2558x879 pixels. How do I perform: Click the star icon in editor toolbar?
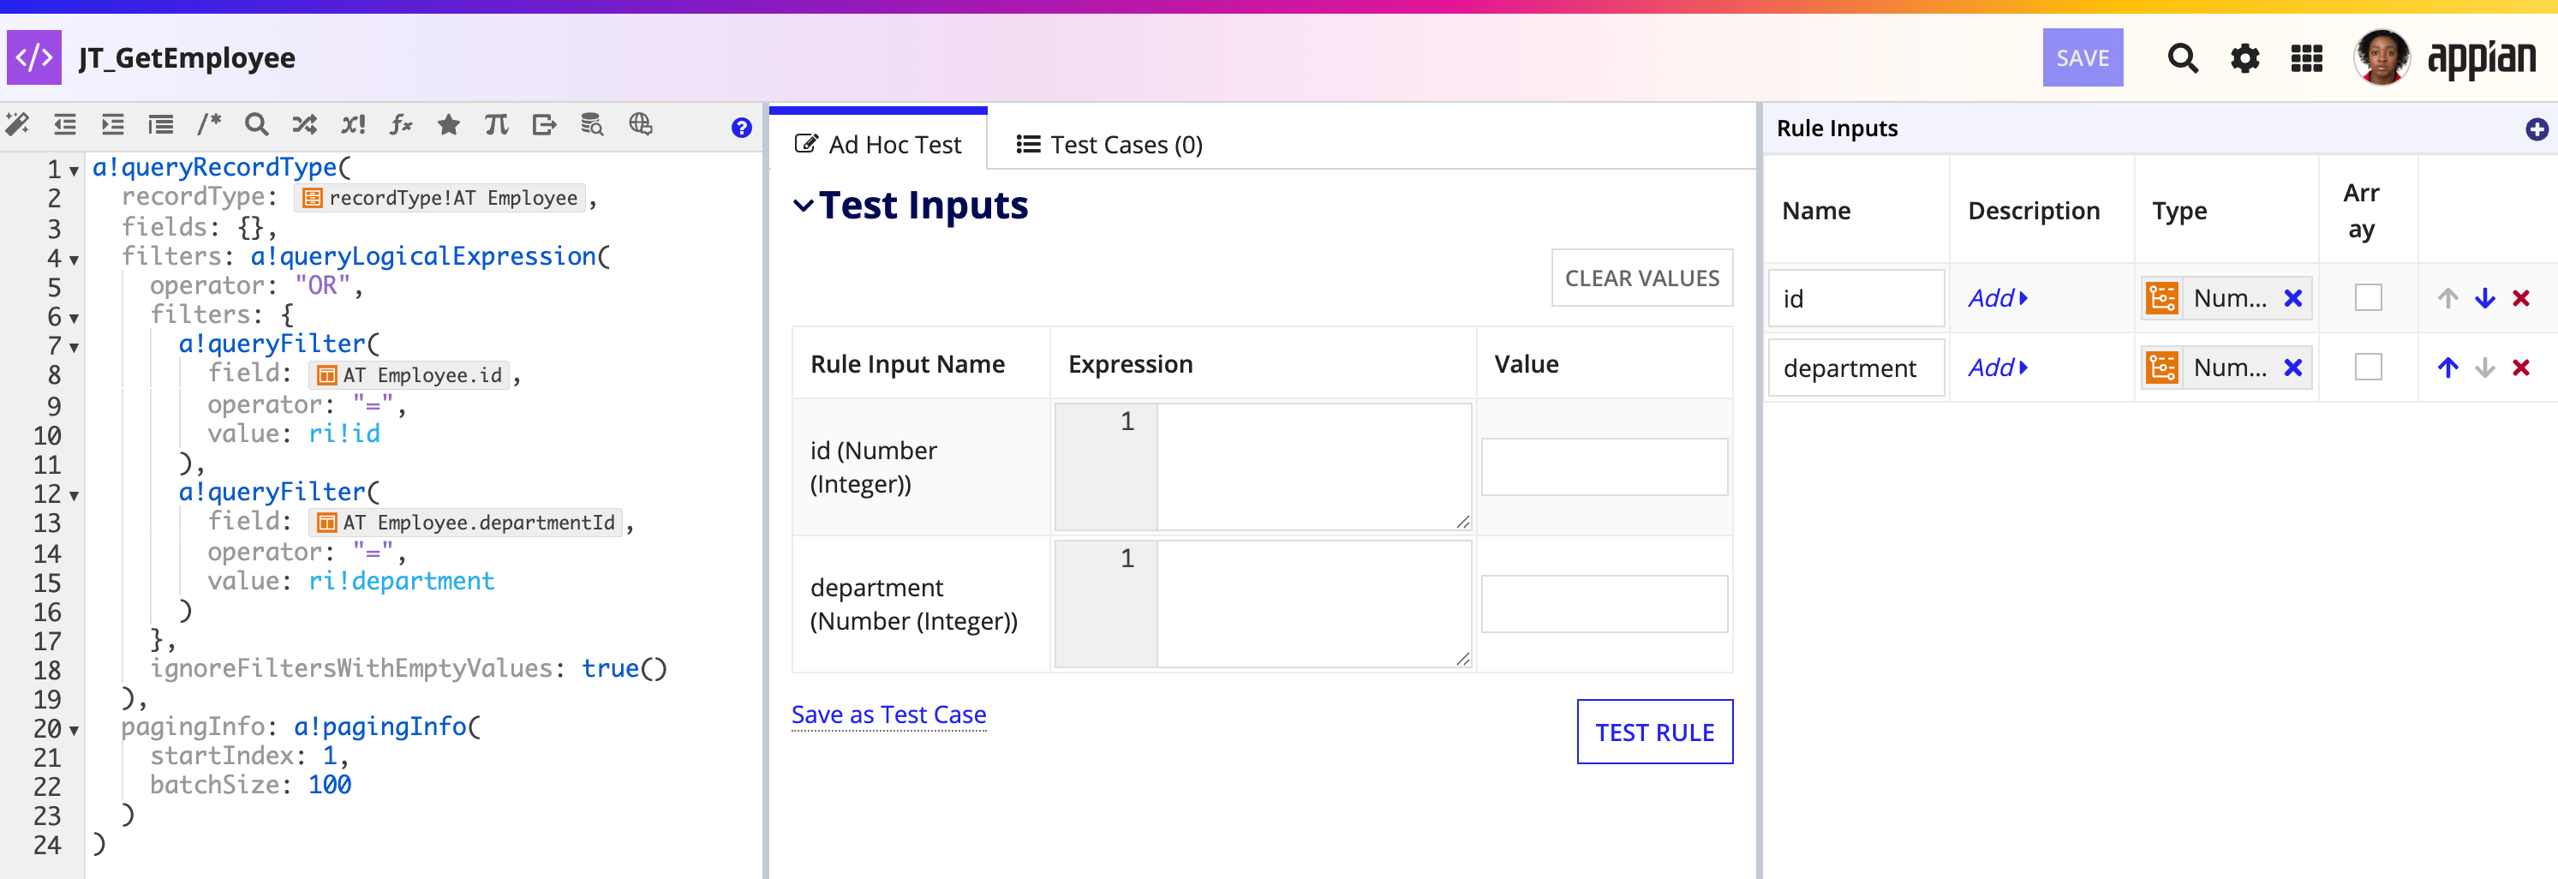[449, 124]
